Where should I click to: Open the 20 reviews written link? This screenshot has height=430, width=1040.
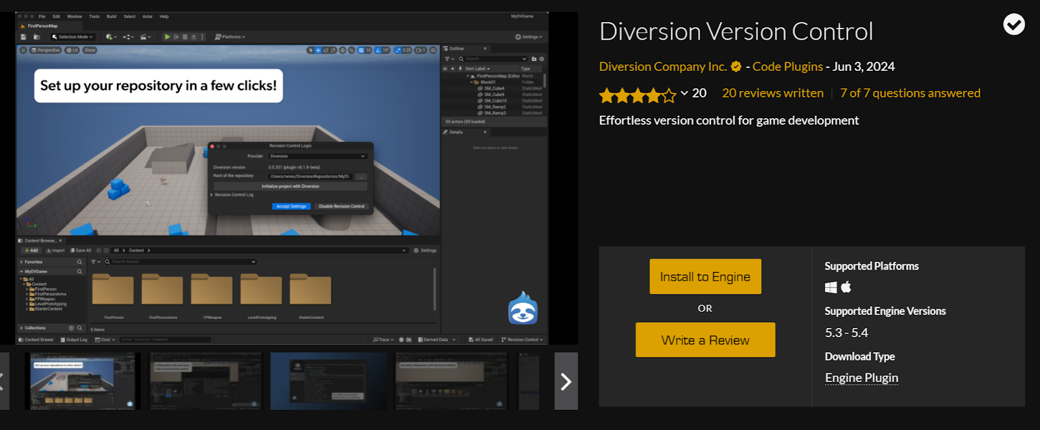click(773, 93)
